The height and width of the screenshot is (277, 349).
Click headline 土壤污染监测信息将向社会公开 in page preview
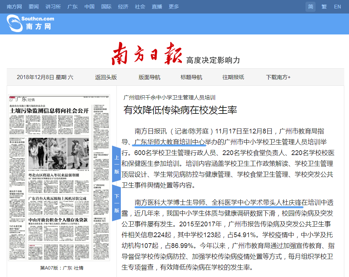(x=49, y=111)
